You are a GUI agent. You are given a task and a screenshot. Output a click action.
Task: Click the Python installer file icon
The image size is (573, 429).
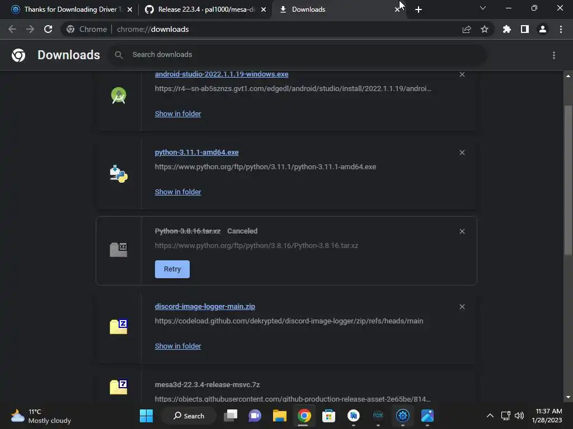point(119,174)
